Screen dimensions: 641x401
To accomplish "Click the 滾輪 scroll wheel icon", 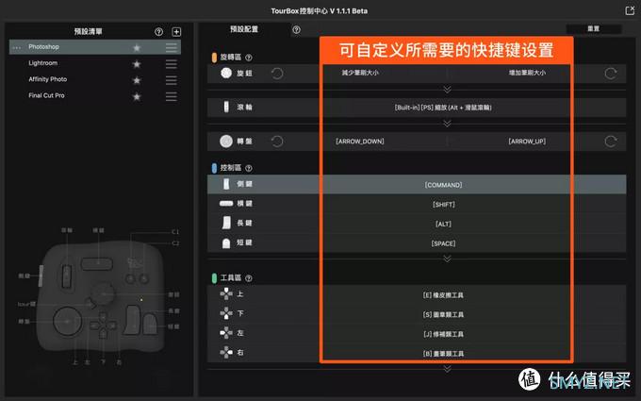I will pos(226,107).
